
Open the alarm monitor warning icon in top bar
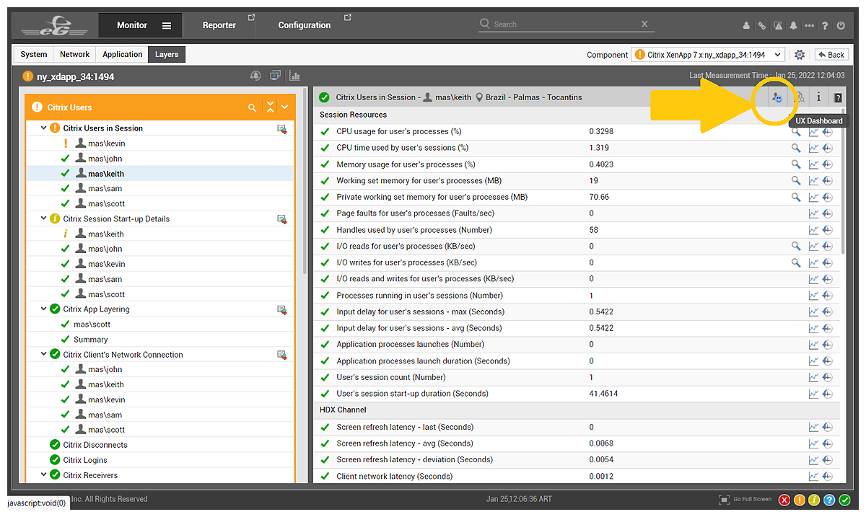[778, 25]
